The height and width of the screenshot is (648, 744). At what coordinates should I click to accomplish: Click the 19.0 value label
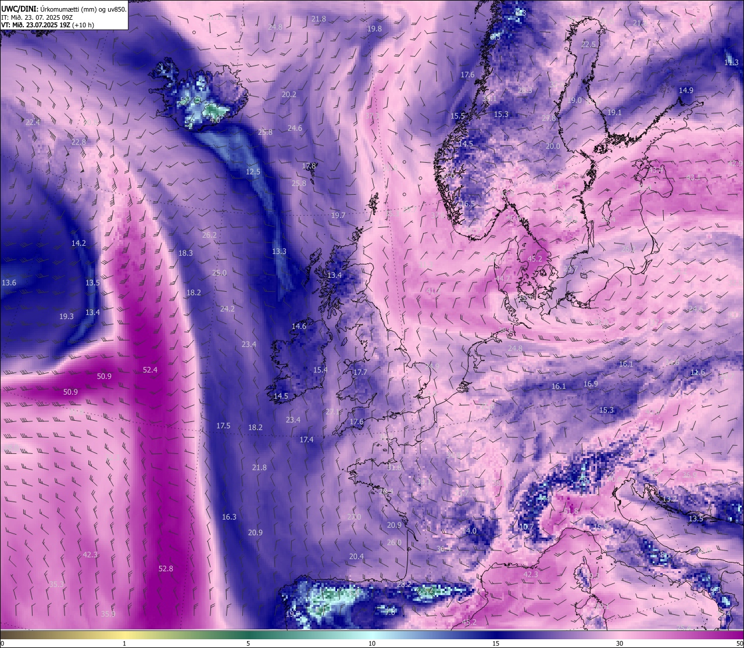tap(574, 100)
